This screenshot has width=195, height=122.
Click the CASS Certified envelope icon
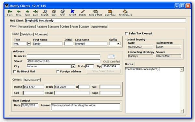[111, 57]
